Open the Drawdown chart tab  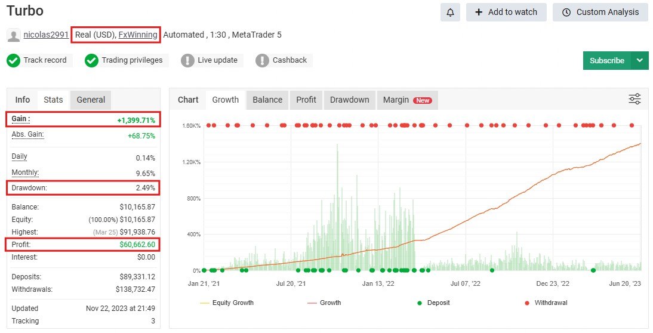[349, 100]
